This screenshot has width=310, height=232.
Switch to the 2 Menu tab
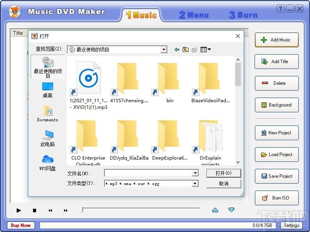coord(194,15)
